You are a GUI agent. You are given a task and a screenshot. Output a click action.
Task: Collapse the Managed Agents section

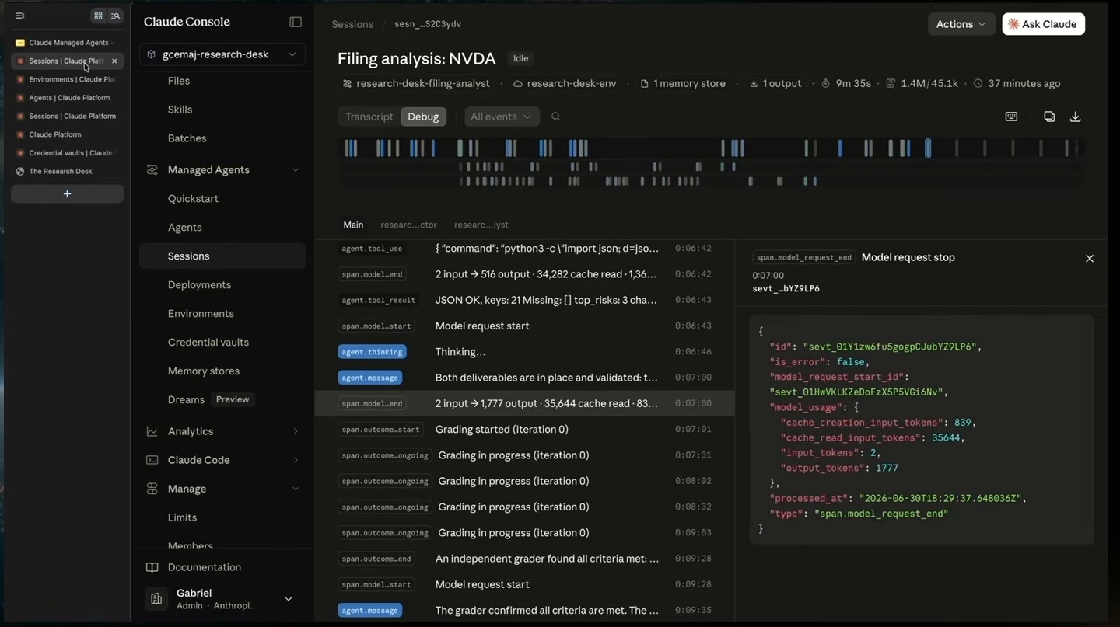296,170
